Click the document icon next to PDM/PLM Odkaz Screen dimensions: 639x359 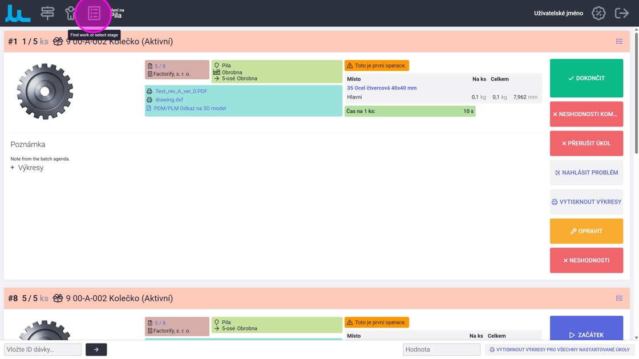coord(149,108)
